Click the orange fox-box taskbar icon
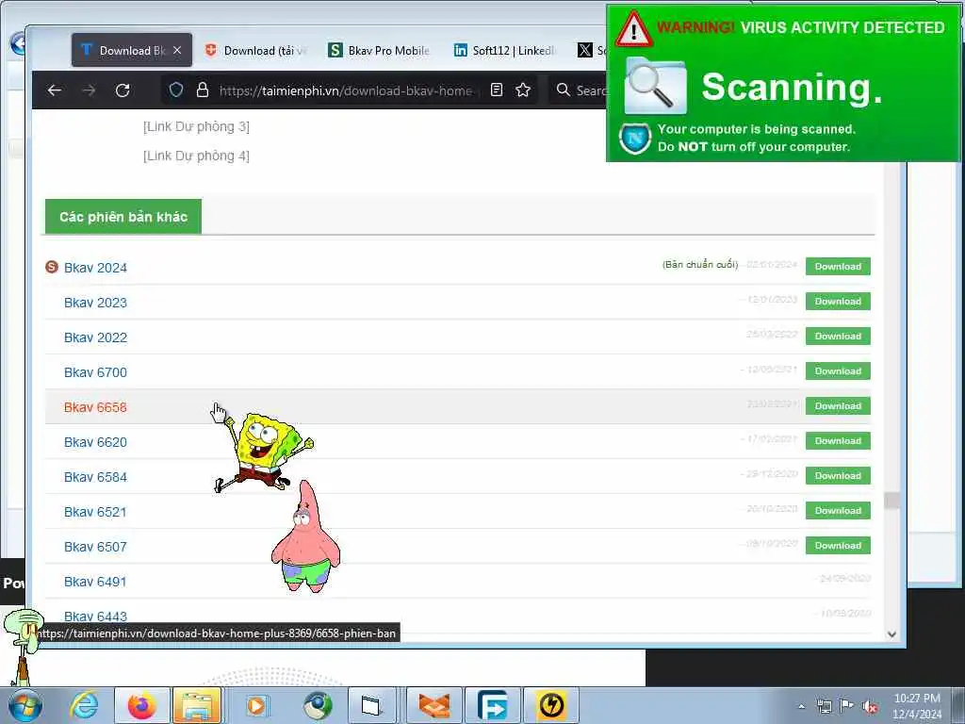The width and height of the screenshot is (965, 724). (434, 705)
